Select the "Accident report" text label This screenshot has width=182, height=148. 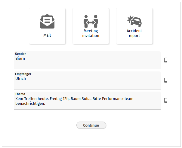click(134, 33)
